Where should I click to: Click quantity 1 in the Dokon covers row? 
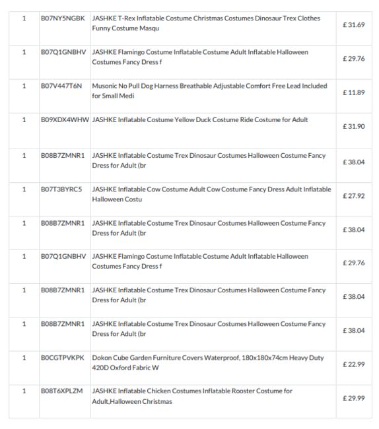tap(24, 358)
